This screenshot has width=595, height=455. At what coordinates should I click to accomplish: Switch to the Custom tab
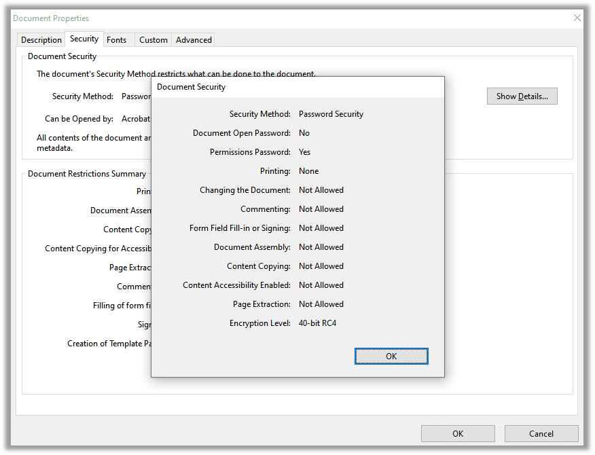point(153,40)
